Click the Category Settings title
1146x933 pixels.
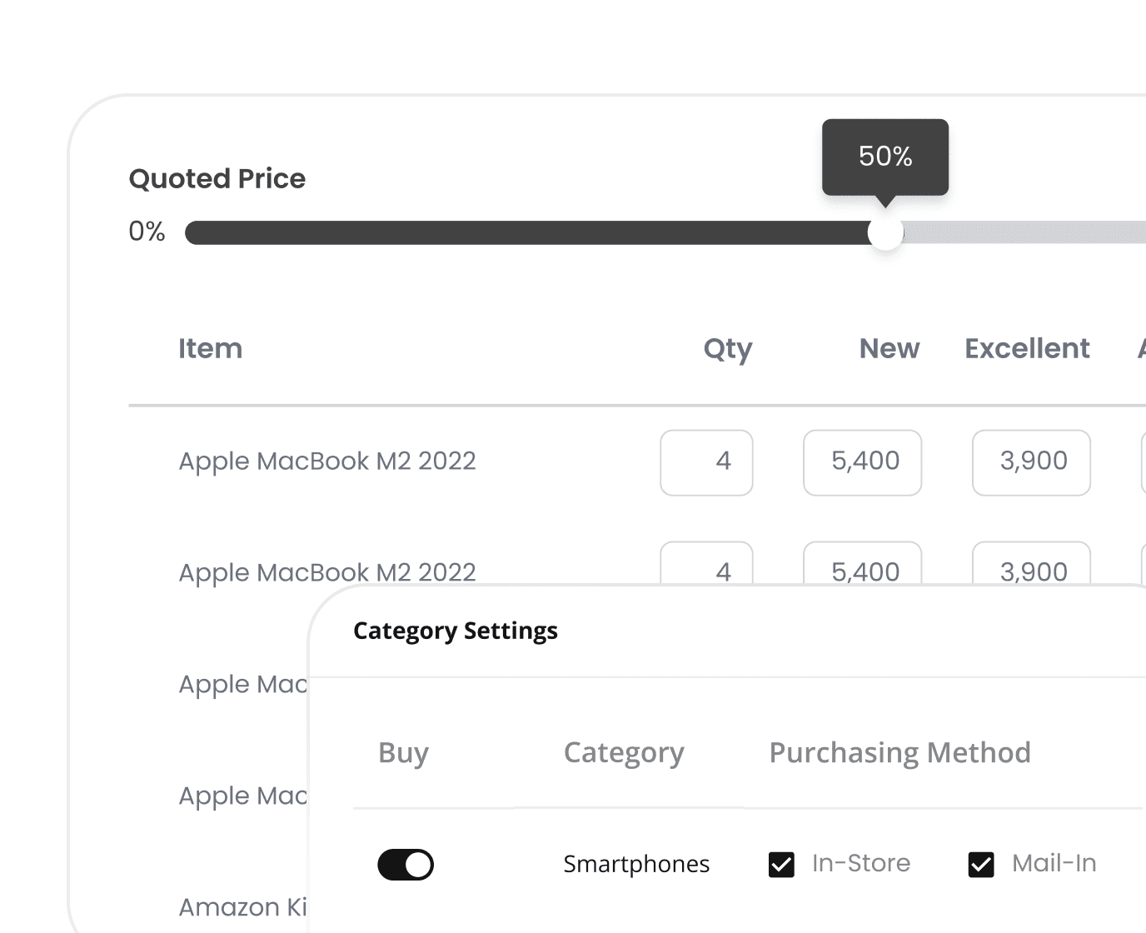coord(456,631)
